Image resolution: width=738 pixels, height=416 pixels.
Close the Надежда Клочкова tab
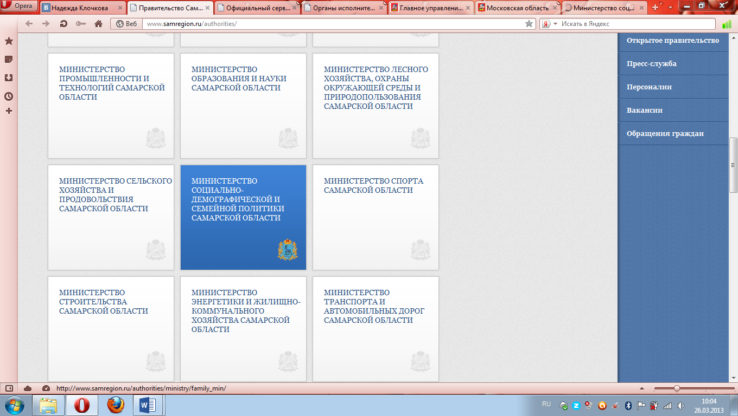point(119,8)
